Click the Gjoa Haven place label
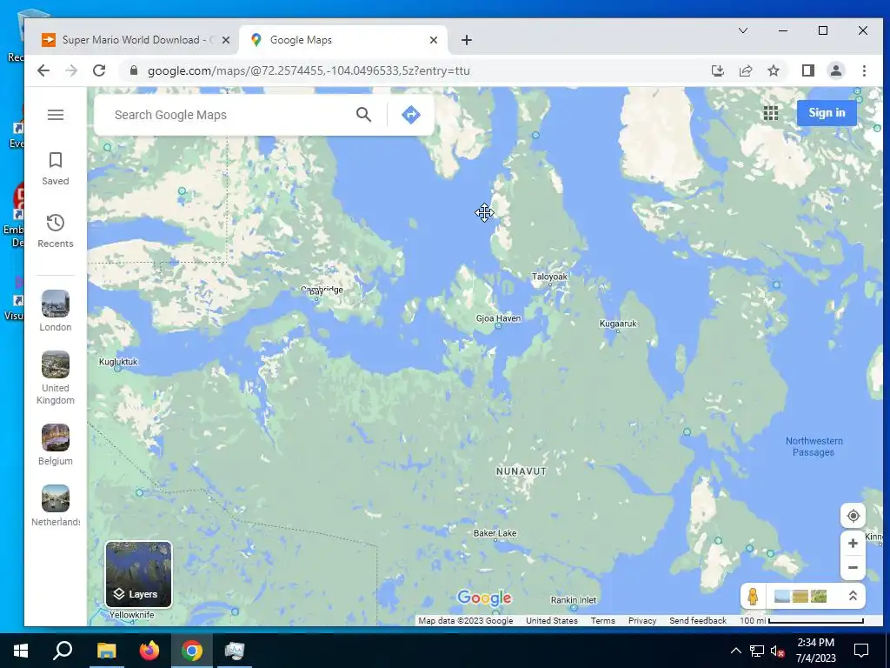The image size is (890, 668). [498, 318]
